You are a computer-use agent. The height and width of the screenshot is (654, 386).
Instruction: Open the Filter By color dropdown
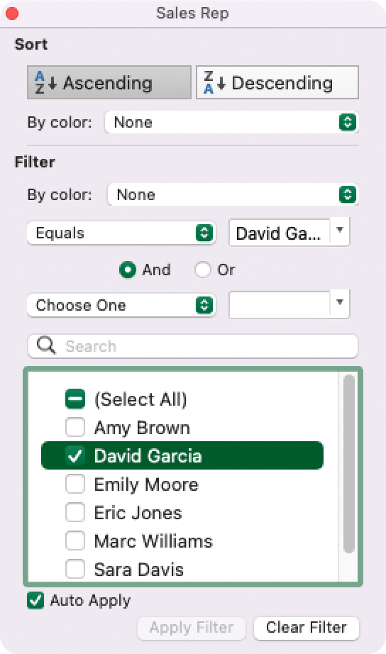[x=233, y=194]
